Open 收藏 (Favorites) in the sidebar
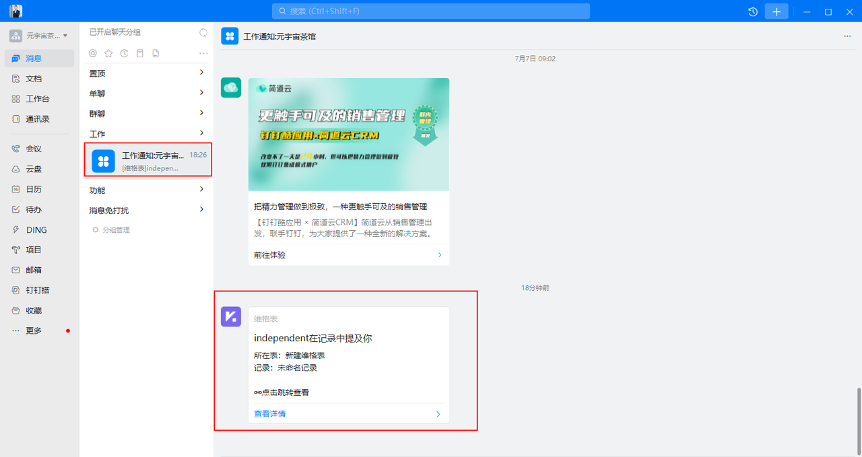The width and height of the screenshot is (862, 457). pos(40,310)
